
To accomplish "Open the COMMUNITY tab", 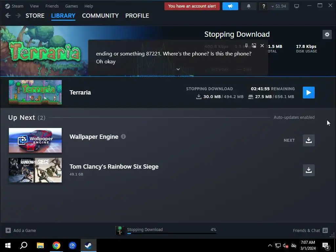I will coord(100,16).
